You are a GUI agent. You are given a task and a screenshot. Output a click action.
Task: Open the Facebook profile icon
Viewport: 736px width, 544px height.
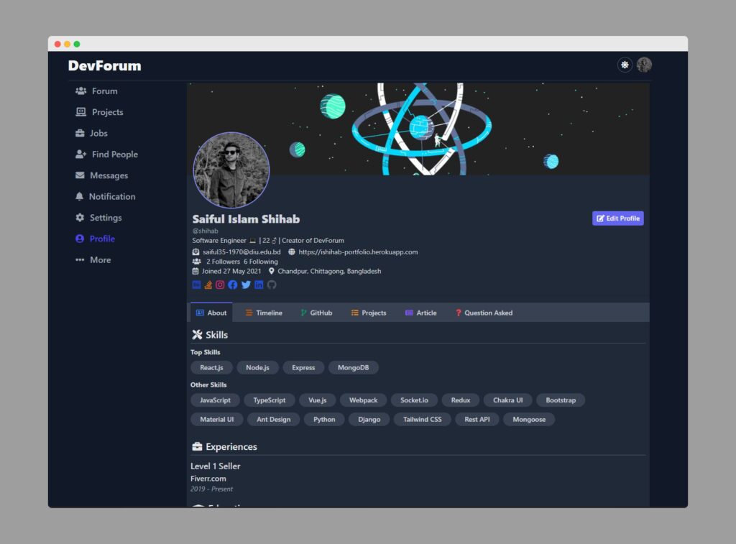(232, 285)
